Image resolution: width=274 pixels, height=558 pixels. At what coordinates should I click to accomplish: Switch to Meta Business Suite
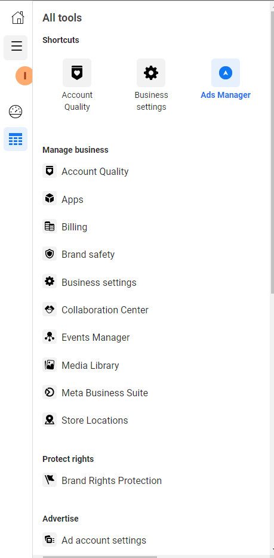[x=95, y=393]
